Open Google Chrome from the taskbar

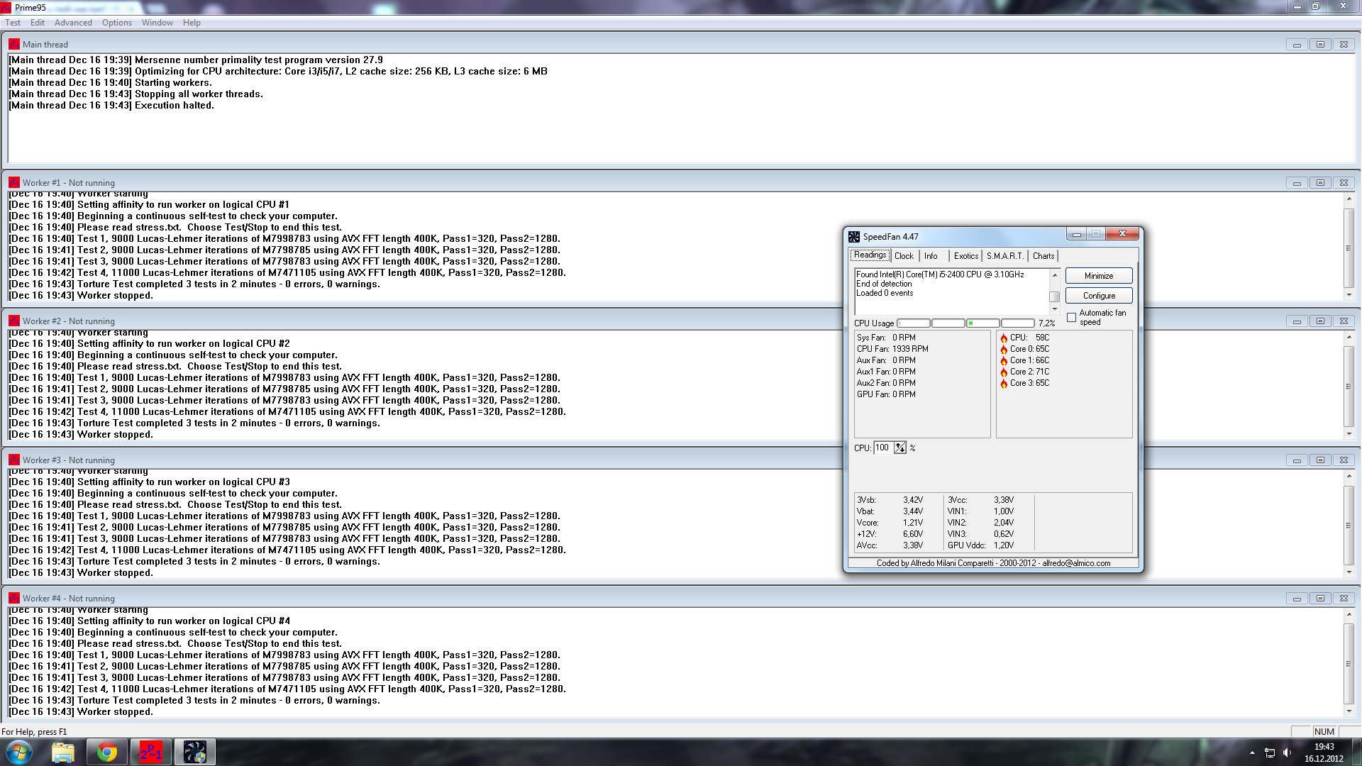tap(107, 752)
